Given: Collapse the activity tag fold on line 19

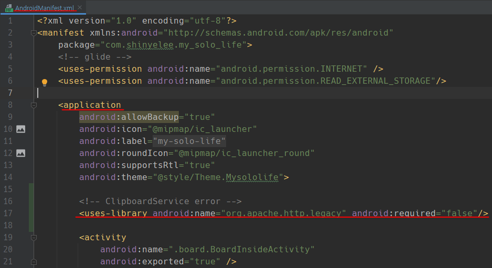Looking at the screenshot, I should point(34,238).
